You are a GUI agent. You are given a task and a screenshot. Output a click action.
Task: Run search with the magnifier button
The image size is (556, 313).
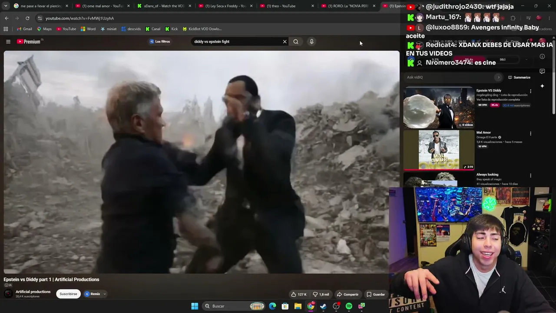pyautogui.click(x=296, y=42)
